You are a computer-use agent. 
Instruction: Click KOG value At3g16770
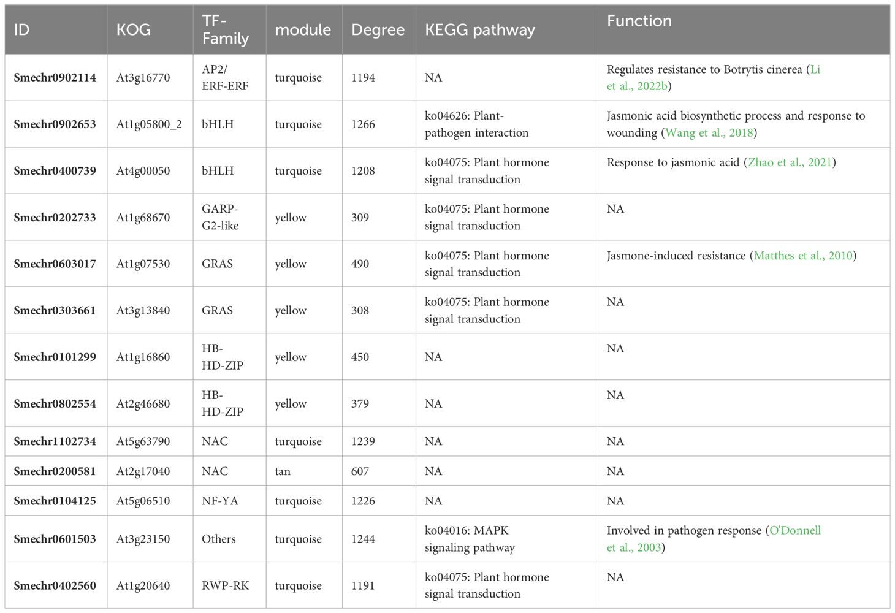[x=143, y=78]
